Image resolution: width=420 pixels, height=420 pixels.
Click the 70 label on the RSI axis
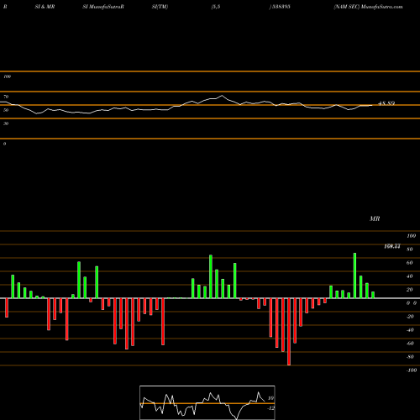point(6,97)
